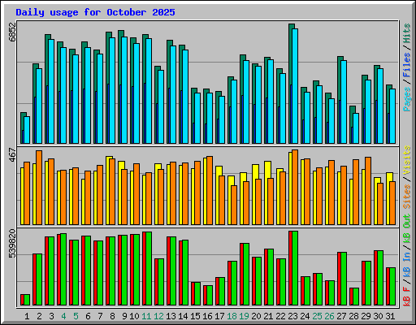Screen dimensions: 416x325
Task: Click weekend day 25 axis label
Action: pos(317,316)
